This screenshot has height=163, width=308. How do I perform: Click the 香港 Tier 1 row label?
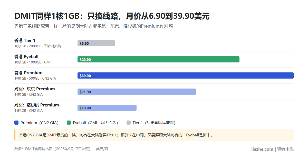coord(25,40)
